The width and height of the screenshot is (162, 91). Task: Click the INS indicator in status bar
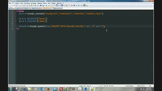click(x=150, y=86)
